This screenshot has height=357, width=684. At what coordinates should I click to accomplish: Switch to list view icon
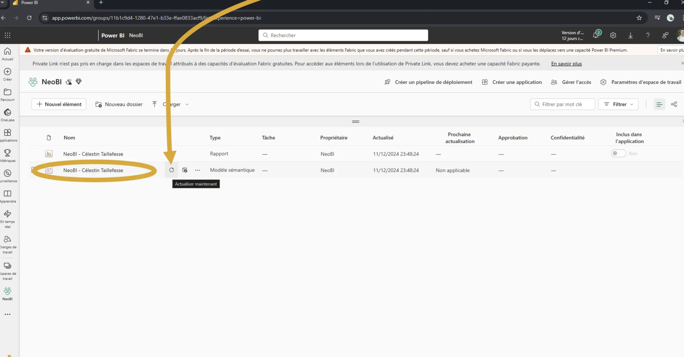[x=659, y=104]
